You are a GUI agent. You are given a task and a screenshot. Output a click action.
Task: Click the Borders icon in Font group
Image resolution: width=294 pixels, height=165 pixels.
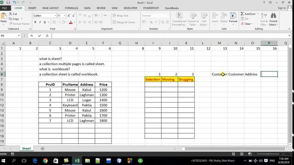coord(54,22)
